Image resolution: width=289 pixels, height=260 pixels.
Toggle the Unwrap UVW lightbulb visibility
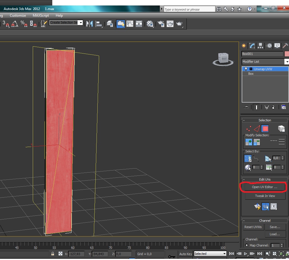tap(246, 69)
